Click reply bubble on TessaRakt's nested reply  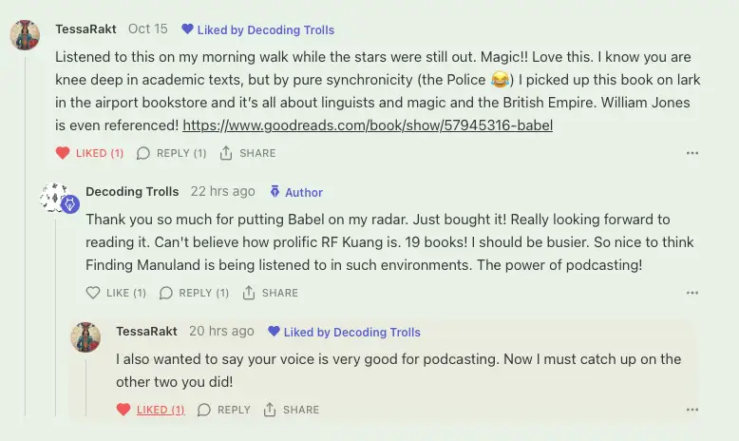tap(204, 410)
